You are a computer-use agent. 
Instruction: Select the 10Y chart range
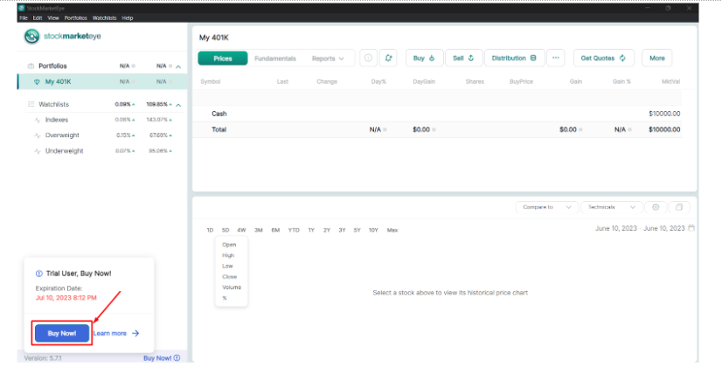[x=373, y=230]
